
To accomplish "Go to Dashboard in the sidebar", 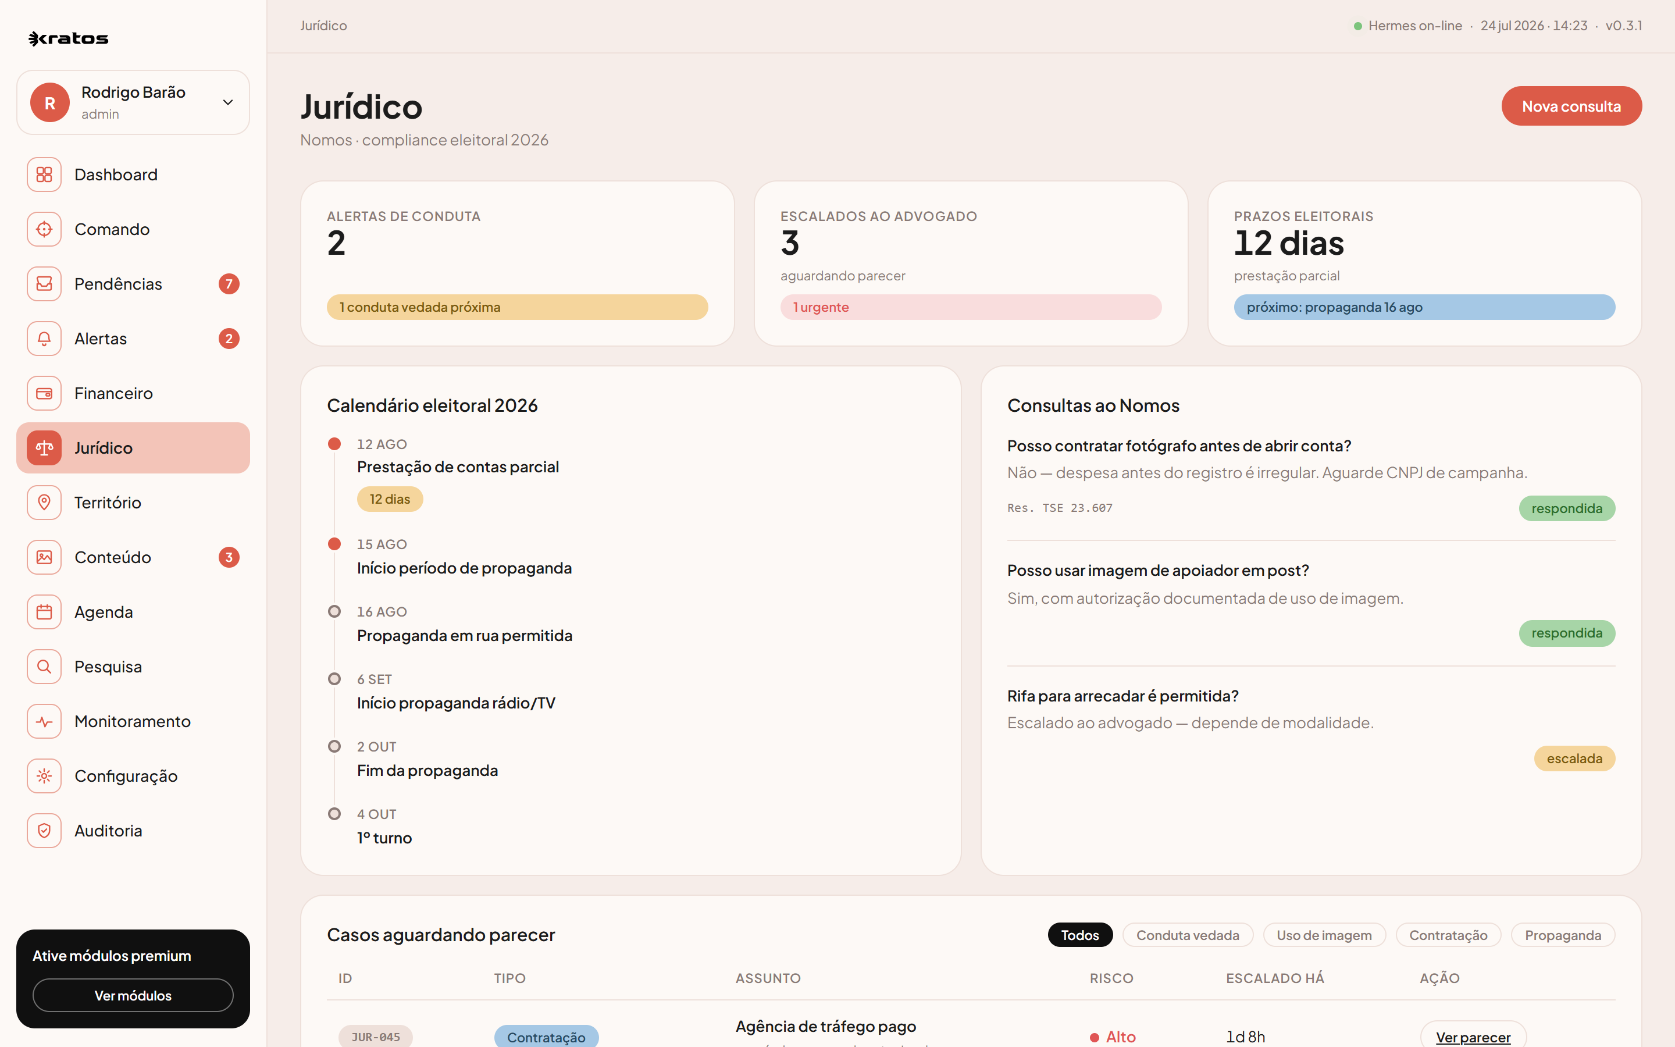I will pos(133,174).
